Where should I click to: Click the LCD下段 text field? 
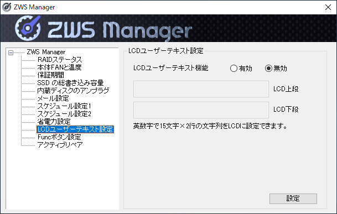tap(201, 110)
